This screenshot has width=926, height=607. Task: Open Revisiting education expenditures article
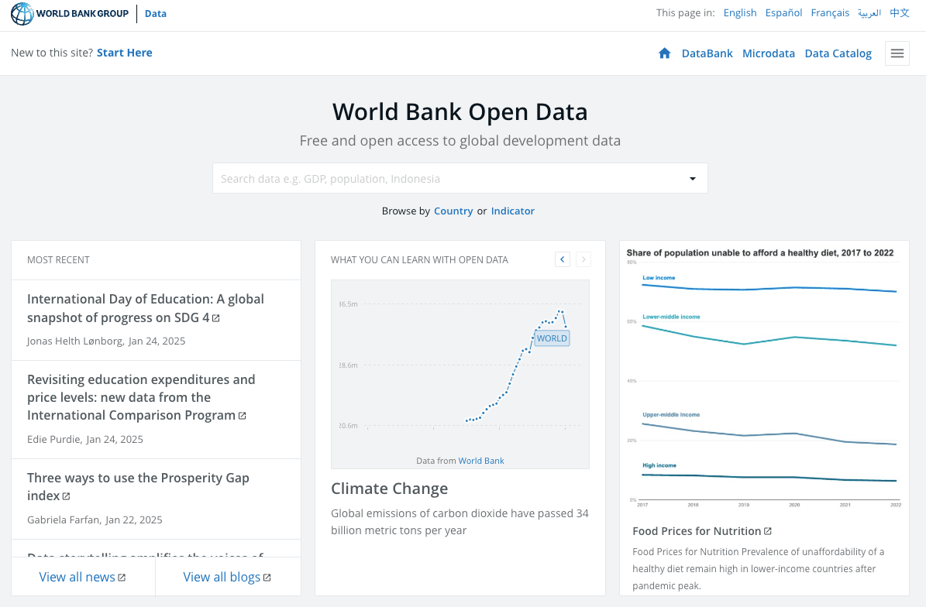coord(141,397)
